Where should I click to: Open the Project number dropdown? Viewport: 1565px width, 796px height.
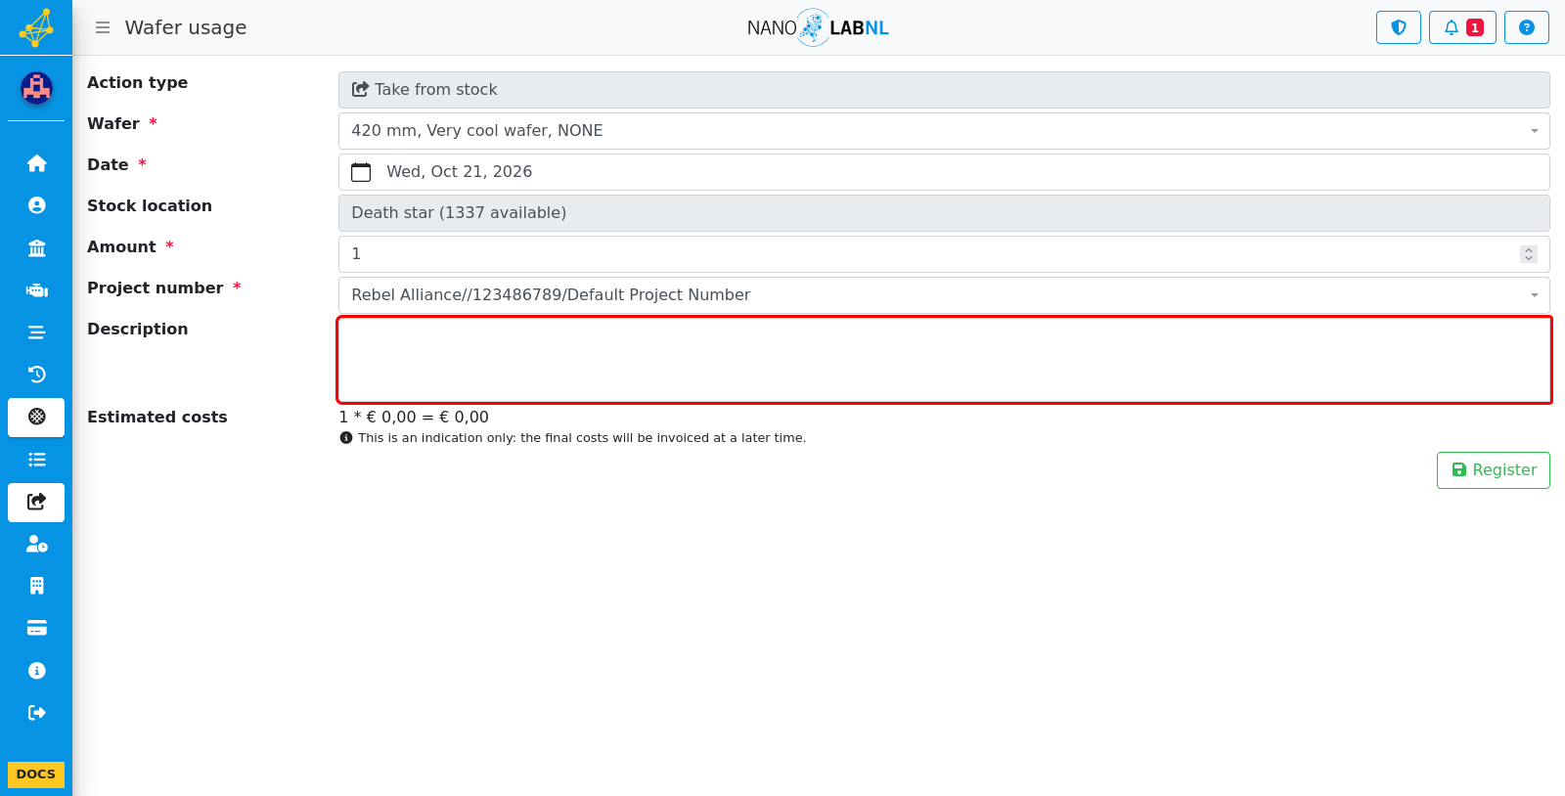[944, 295]
